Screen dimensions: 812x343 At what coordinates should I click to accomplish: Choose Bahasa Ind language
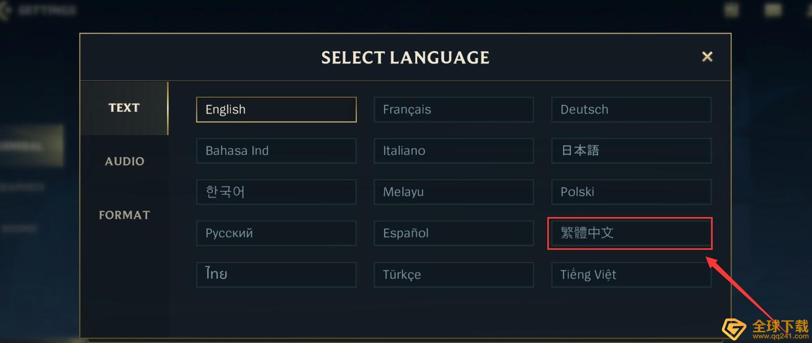click(276, 151)
